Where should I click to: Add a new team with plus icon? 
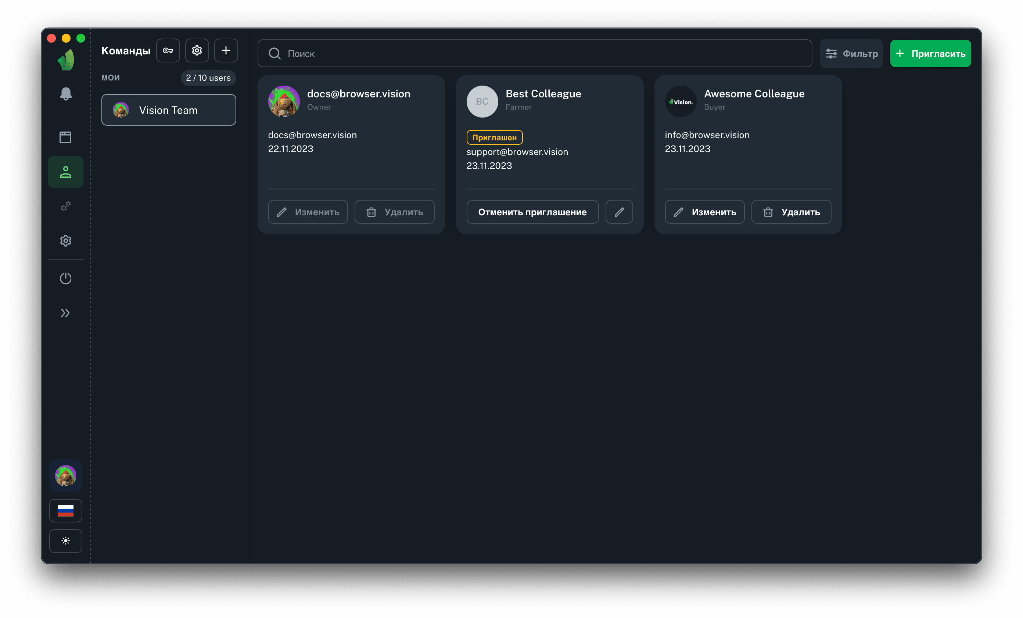pyautogui.click(x=226, y=51)
